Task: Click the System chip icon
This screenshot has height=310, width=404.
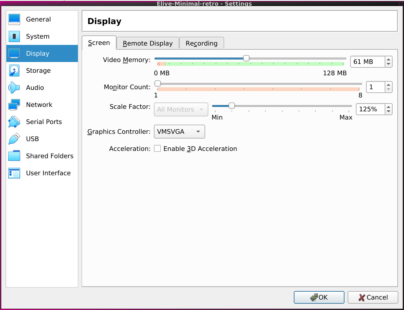Action: [14, 36]
